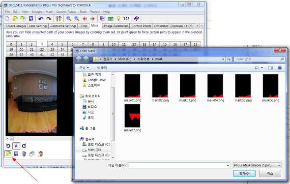Click the Copy Mask icon
The height and width of the screenshot is (184, 290).
click(x=32, y=153)
